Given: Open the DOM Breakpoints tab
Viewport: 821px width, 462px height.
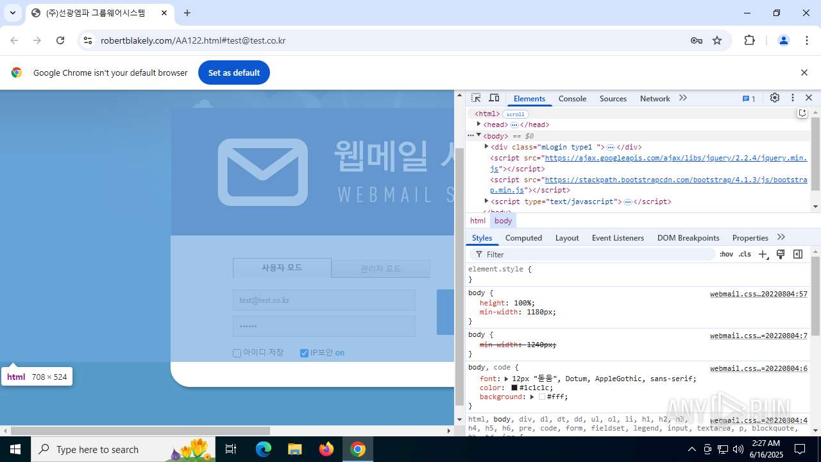Looking at the screenshot, I should pyautogui.click(x=688, y=238).
